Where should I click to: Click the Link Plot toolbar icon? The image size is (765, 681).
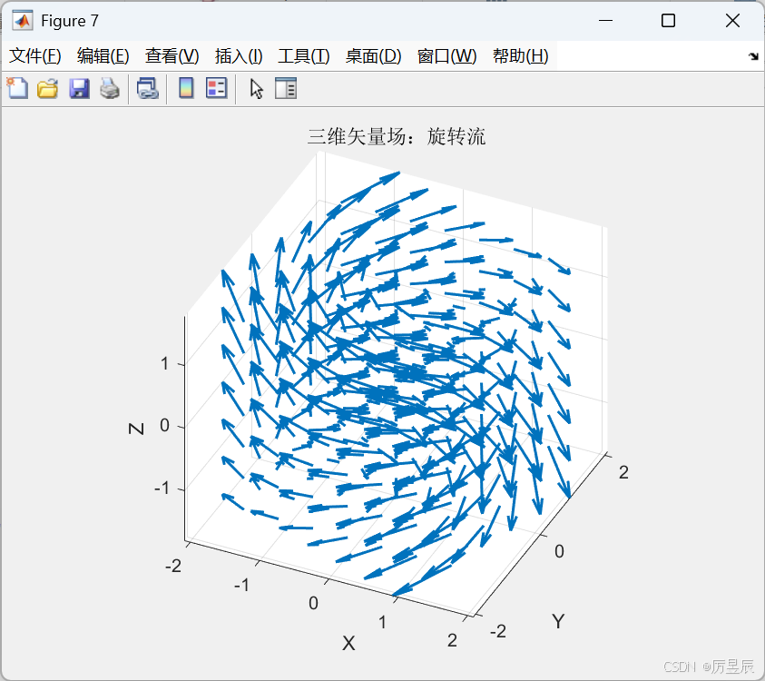coord(147,89)
